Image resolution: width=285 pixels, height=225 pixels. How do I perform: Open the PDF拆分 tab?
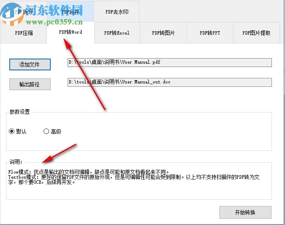click(x=24, y=12)
